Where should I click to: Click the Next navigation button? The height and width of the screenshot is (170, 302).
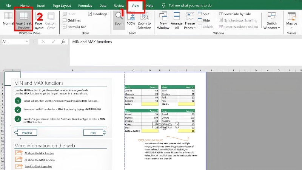pyautogui.click(x=95, y=133)
